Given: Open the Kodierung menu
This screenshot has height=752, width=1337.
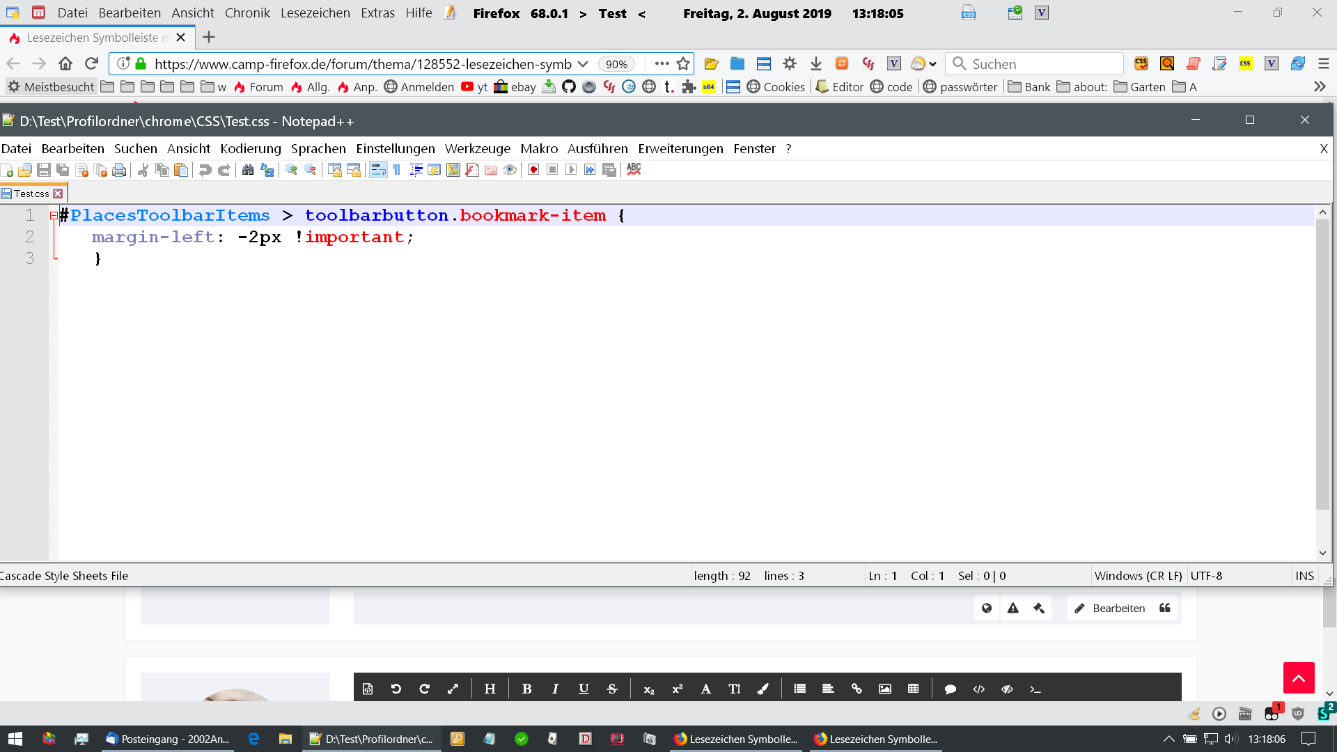Looking at the screenshot, I should 250,148.
